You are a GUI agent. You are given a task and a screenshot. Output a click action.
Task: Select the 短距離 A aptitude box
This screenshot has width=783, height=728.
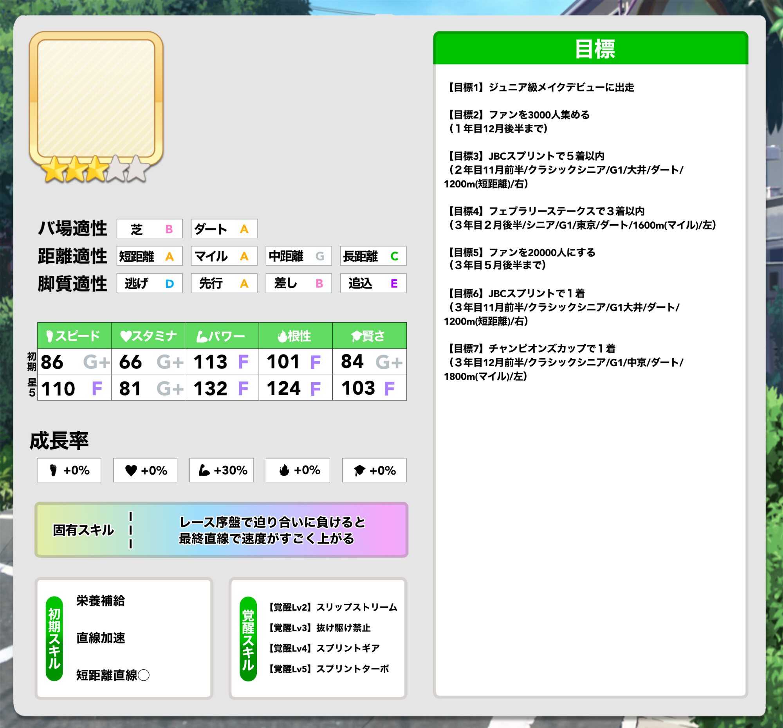150,256
